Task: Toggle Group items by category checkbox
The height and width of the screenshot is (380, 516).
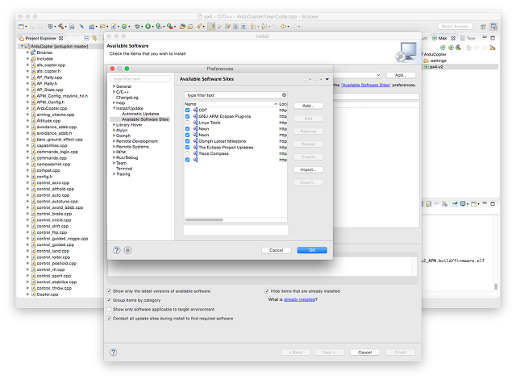Action: [x=109, y=300]
